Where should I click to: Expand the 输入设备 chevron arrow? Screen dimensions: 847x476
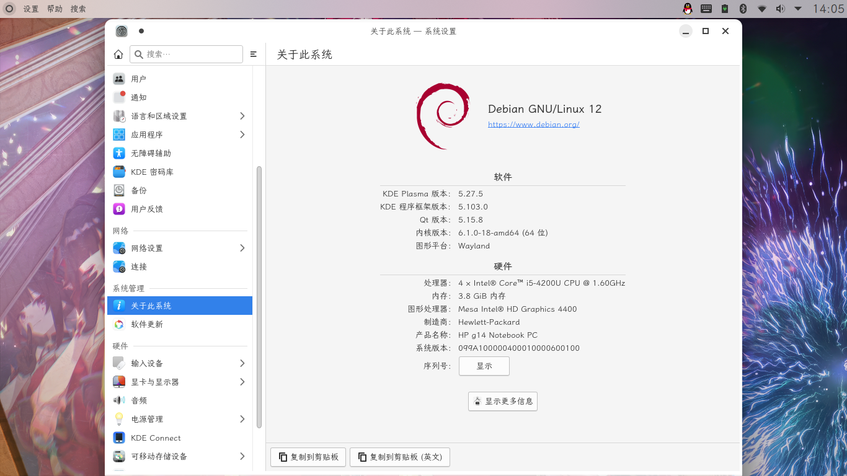[242, 363]
